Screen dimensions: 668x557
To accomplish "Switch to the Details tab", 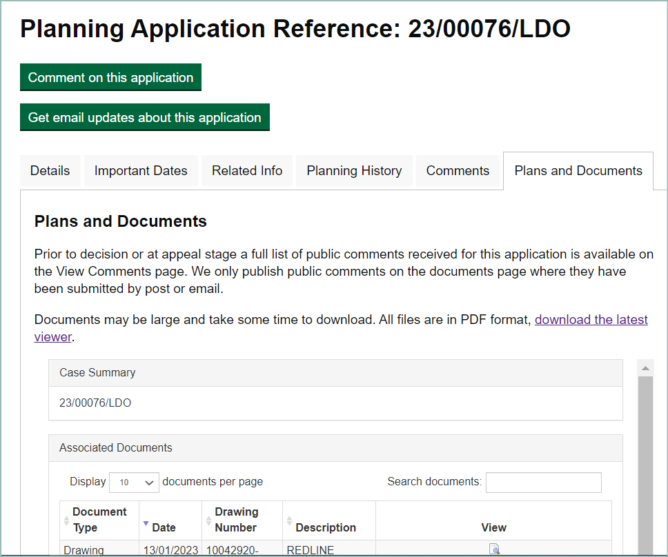I will click(50, 171).
